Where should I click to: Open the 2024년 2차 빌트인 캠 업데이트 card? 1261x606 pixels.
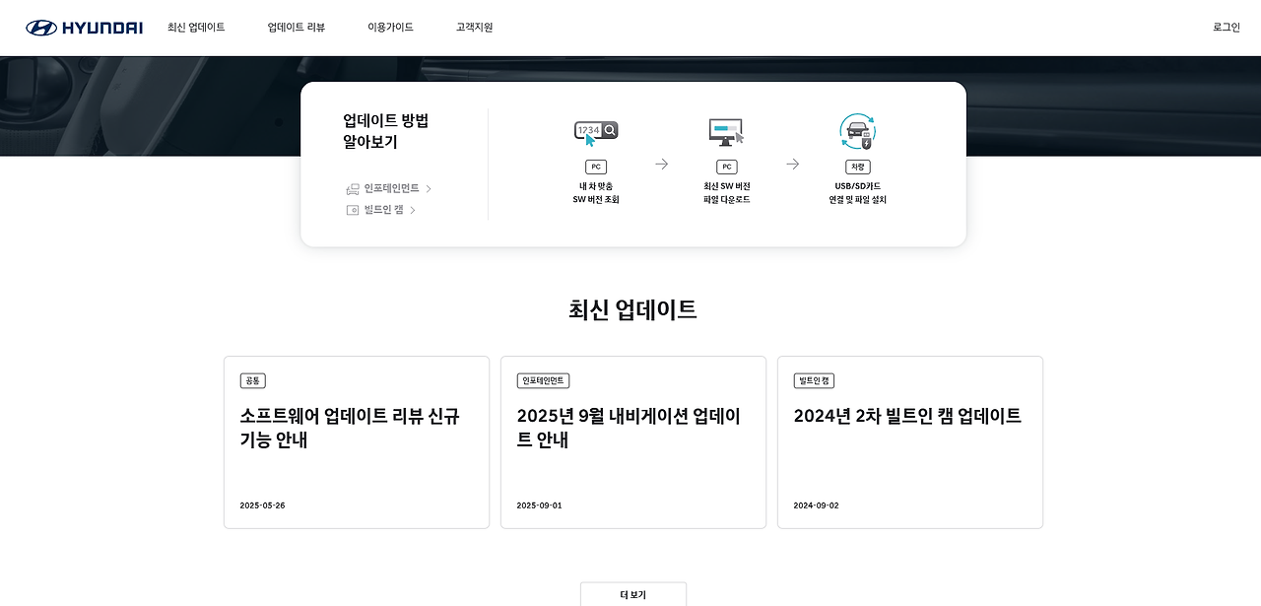(x=910, y=442)
